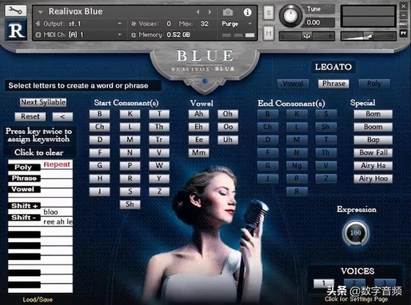Click the Shift - keyswitch key
411x305 pixels.
[24, 217]
